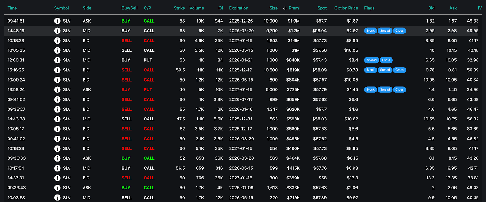Click info icon in the 10:05:17 row
The width and height of the screenshot is (486, 202).
[x=57, y=129]
